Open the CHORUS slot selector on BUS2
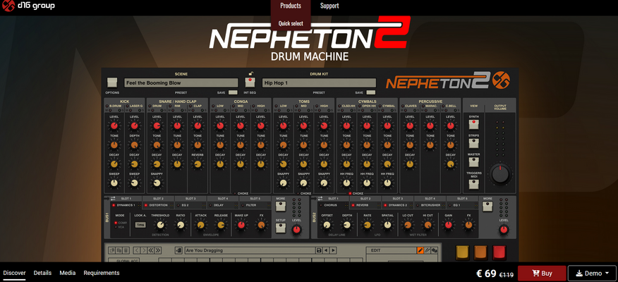The width and height of the screenshot is (618, 282). coord(333,205)
